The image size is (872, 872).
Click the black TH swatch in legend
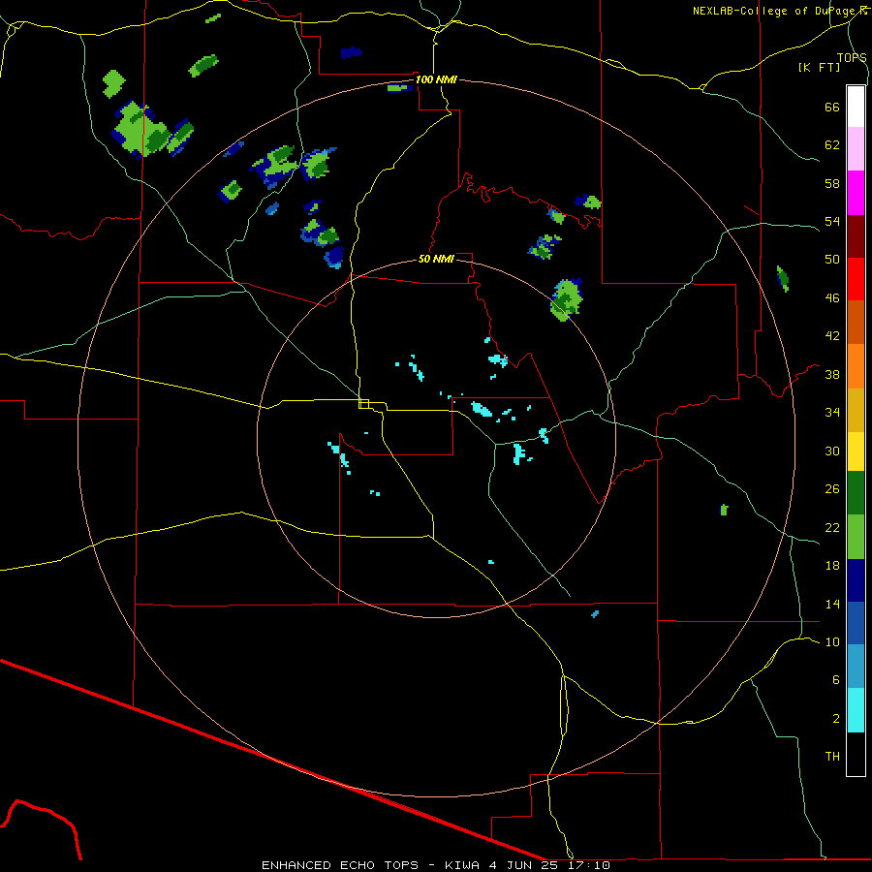click(856, 754)
